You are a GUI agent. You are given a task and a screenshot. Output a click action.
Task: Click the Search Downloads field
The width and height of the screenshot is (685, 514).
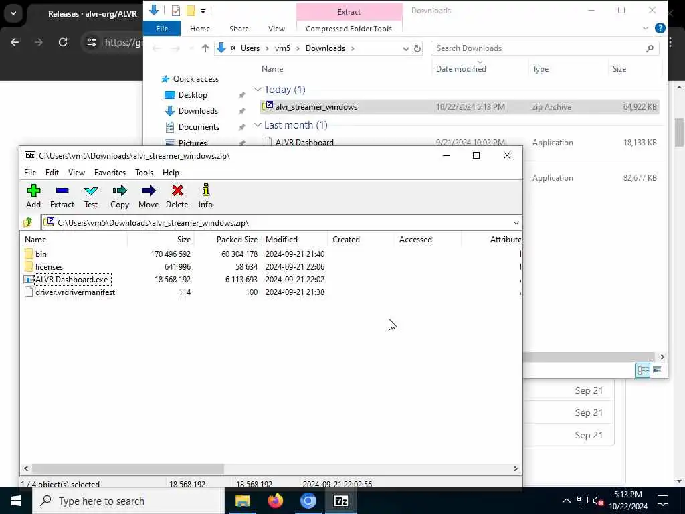(545, 48)
